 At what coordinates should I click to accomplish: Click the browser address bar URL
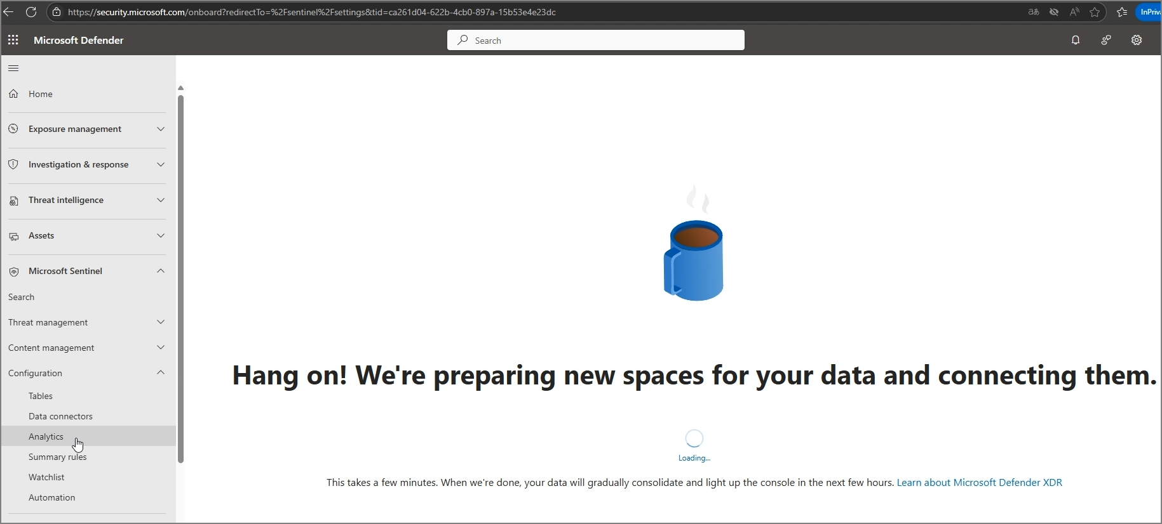pyautogui.click(x=311, y=12)
